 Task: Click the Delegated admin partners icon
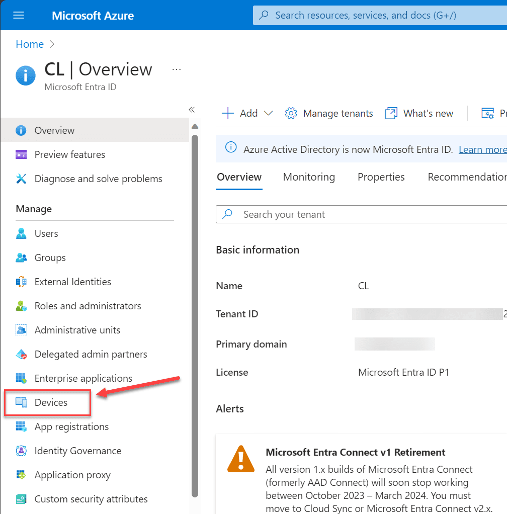(21, 355)
